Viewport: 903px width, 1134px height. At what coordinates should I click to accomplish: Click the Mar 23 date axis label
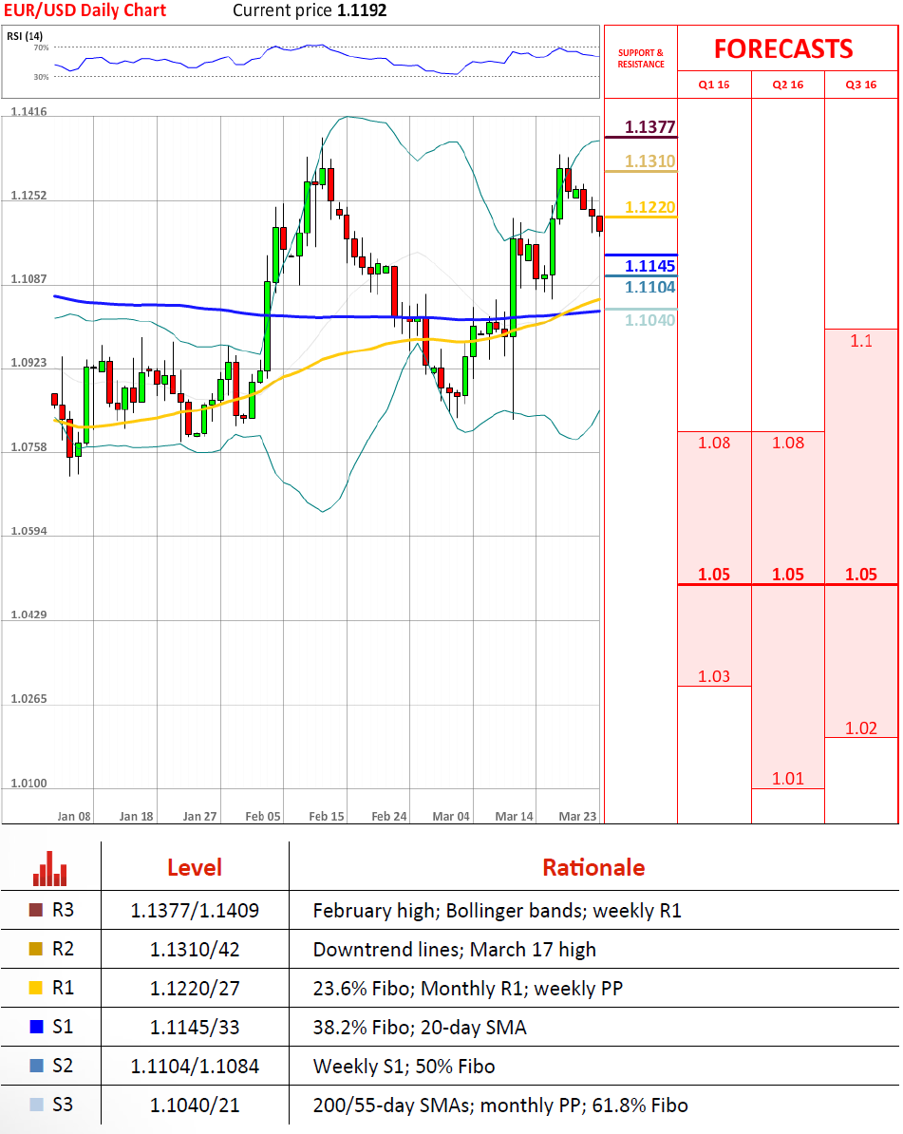coord(577,816)
